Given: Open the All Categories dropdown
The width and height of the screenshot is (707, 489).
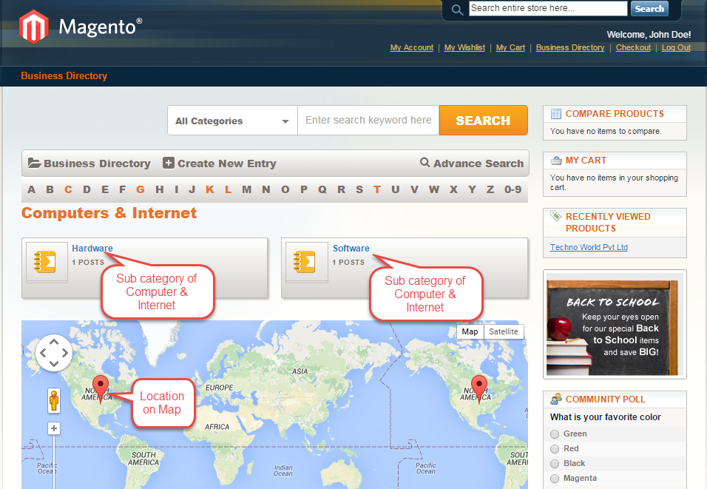Looking at the screenshot, I should point(232,121).
